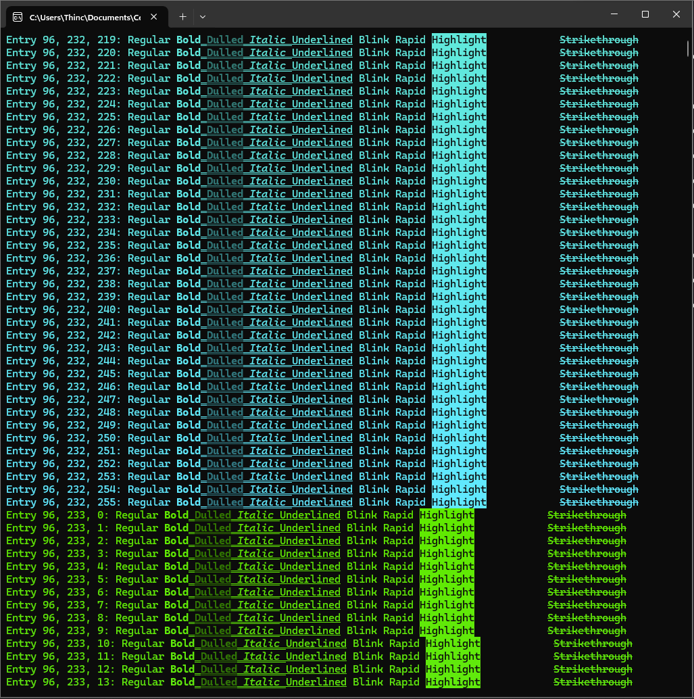Minimize the terminal window
Image resolution: width=694 pixels, height=699 pixels.
[614, 14]
